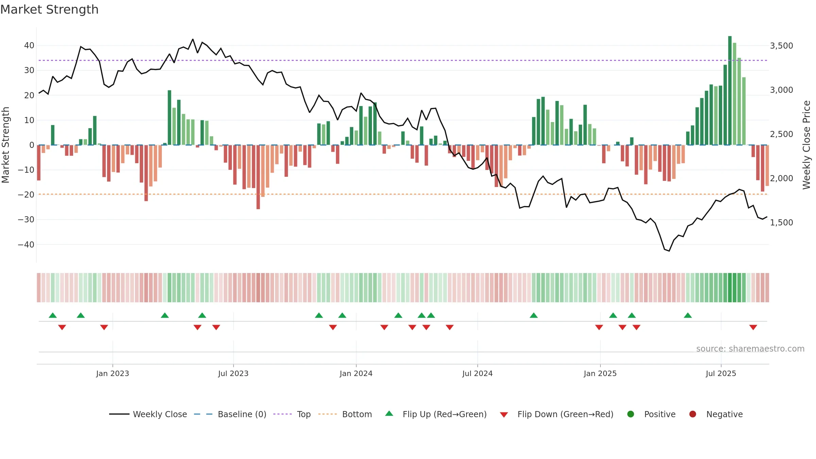The height and width of the screenshot is (459, 816).
Task: Click the Jan 2023 x-axis label
Action: tap(113, 373)
